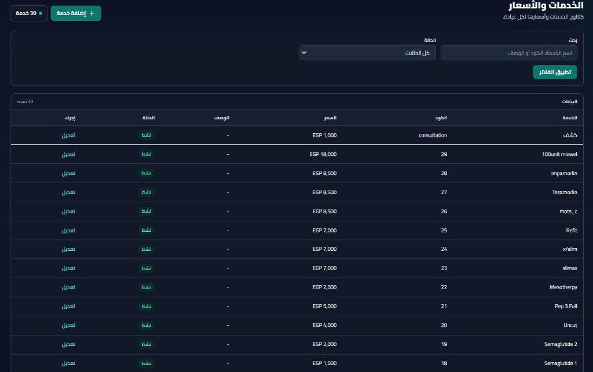The width and height of the screenshot is (593, 372).
Task: Click the الخدمة column header
Action: coord(570,118)
